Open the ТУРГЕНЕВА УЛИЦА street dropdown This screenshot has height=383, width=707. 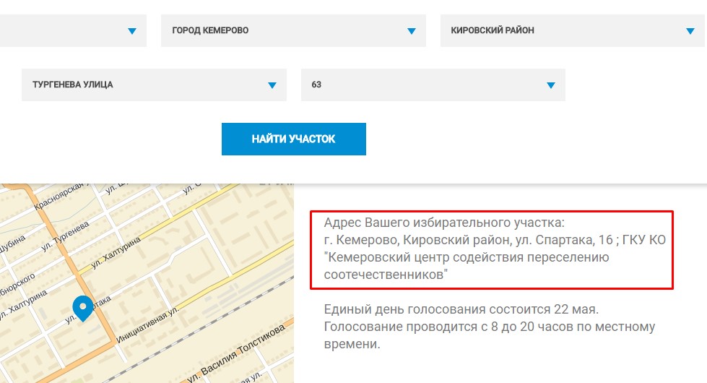pyautogui.click(x=155, y=85)
